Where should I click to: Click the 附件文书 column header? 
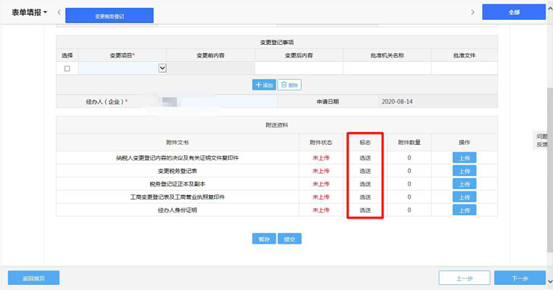coord(178,143)
